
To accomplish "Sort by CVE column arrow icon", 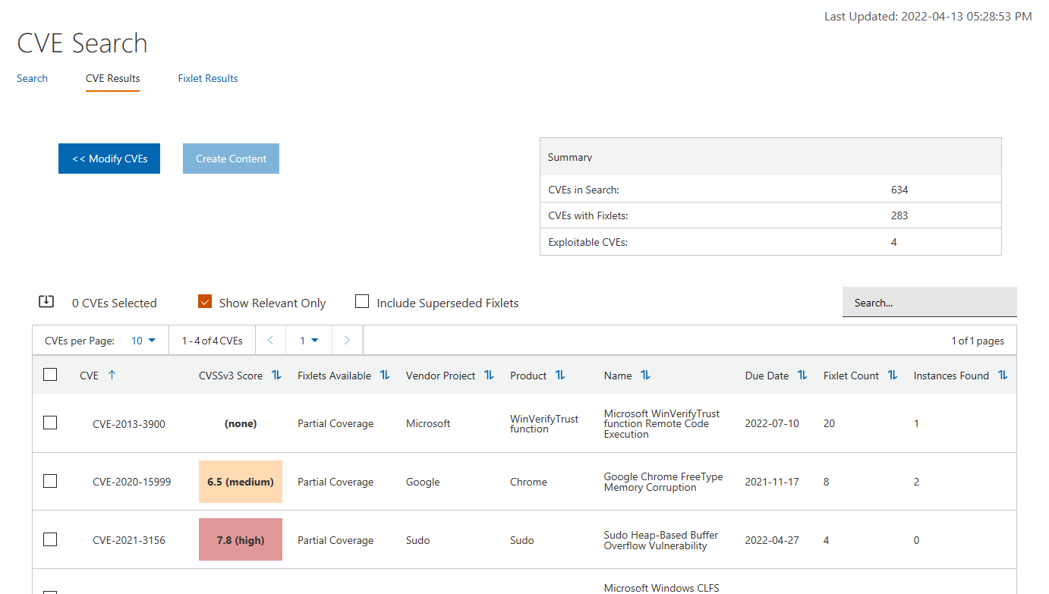I will click(x=112, y=375).
